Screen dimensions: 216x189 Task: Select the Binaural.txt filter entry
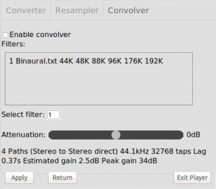tap(86, 61)
